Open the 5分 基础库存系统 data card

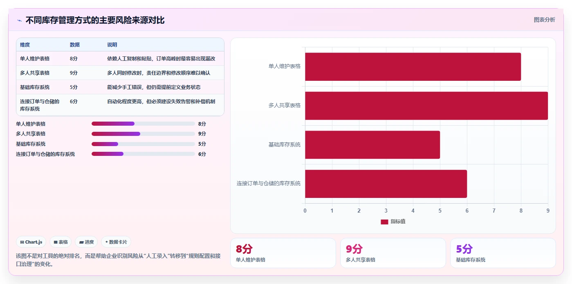503,253
